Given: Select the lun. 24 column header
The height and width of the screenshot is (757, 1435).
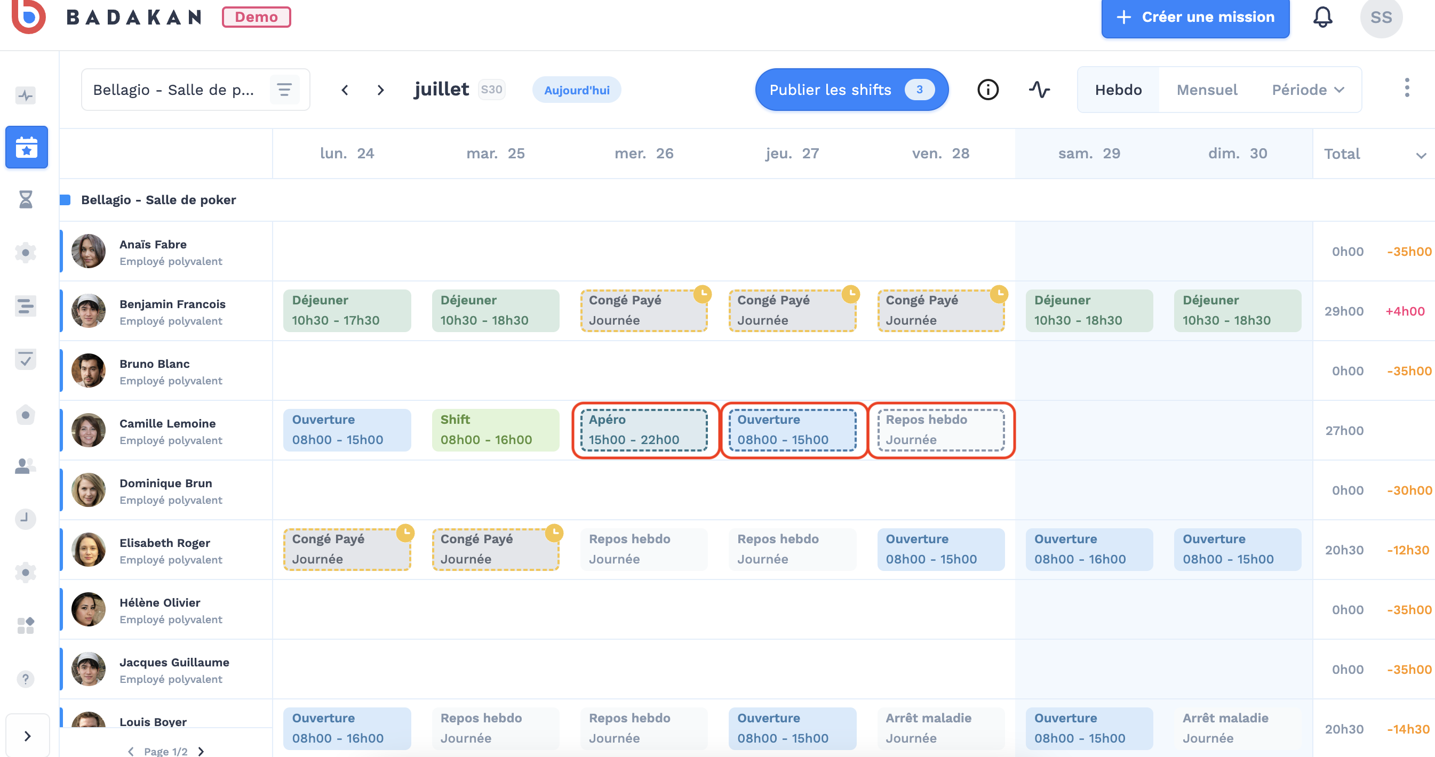Looking at the screenshot, I should coord(347,153).
